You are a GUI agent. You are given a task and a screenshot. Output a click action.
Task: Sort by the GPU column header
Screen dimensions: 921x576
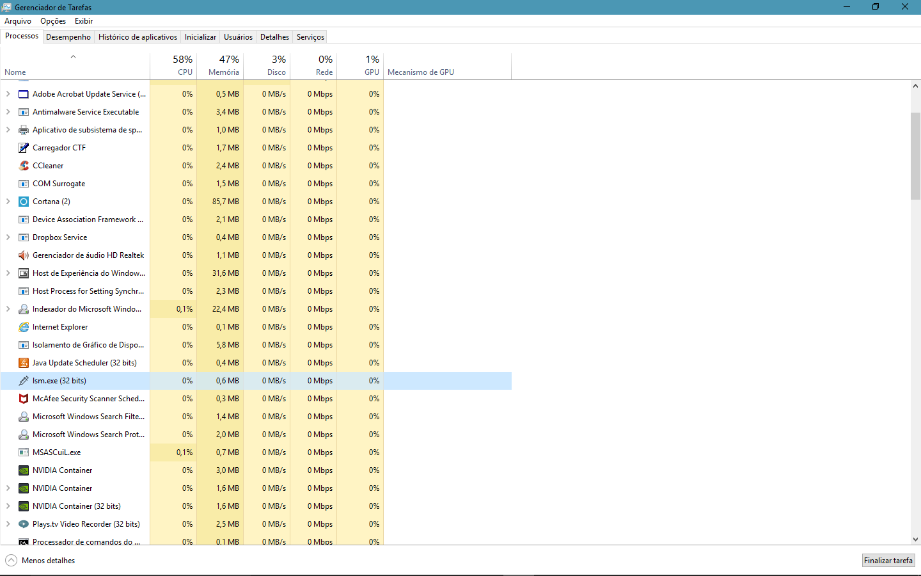click(360, 66)
